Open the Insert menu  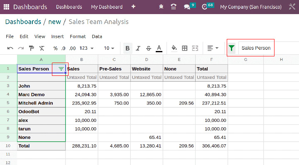(x=57, y=36)
